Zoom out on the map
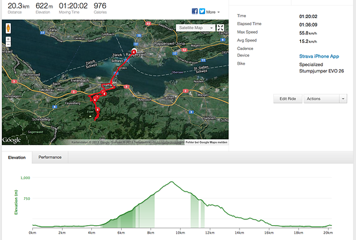 click(x=8, y=45)
